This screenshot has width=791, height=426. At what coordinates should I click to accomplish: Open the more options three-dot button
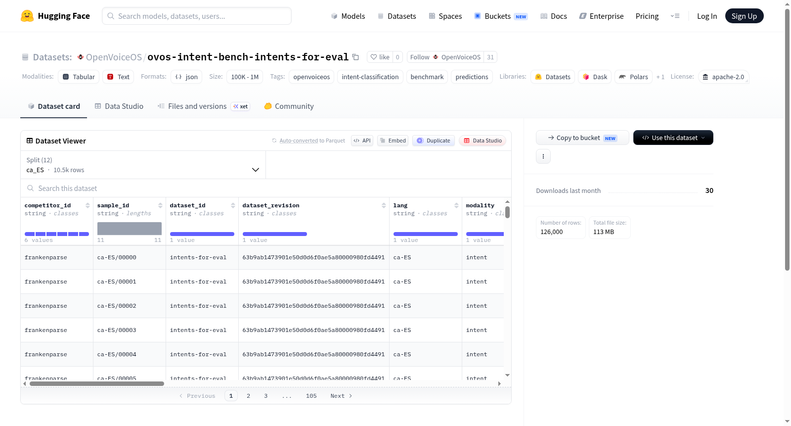click(543, 156)
